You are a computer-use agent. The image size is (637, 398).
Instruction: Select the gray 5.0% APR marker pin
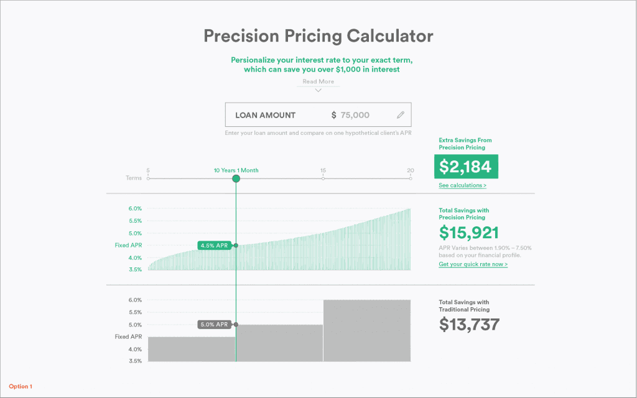point(215,324)
